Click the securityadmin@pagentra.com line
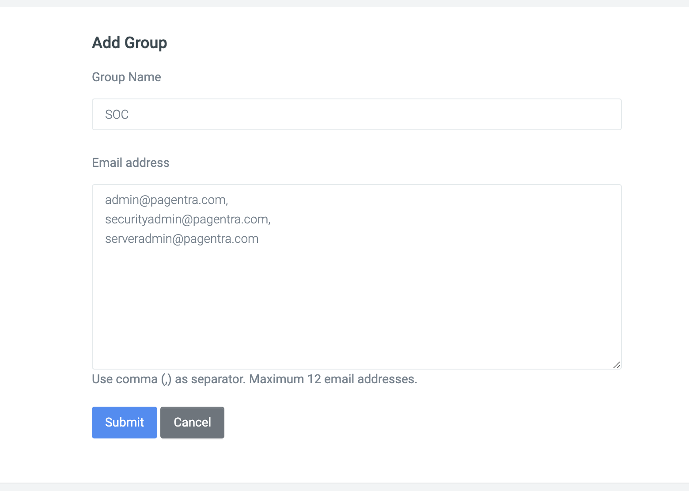 188,219
